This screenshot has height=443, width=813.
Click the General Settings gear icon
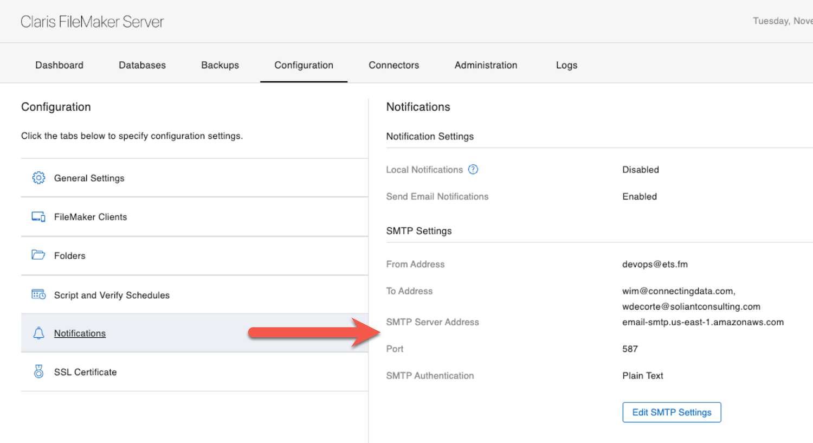(x=38, y=178)
